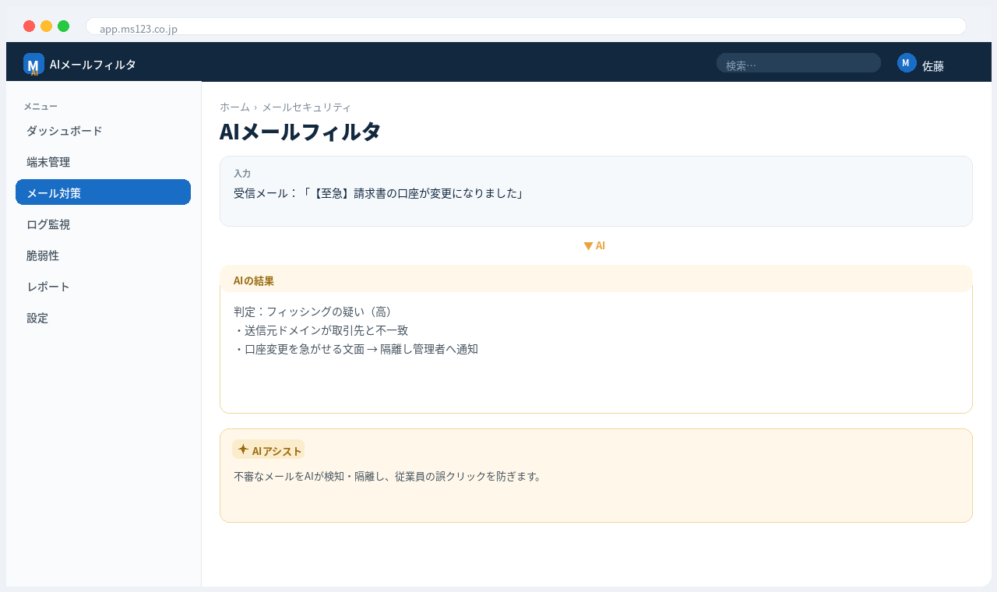Click into the 検索 search field
Image resolution: width=997 pixels, height=592 pixels.
(x=798, y=63)
